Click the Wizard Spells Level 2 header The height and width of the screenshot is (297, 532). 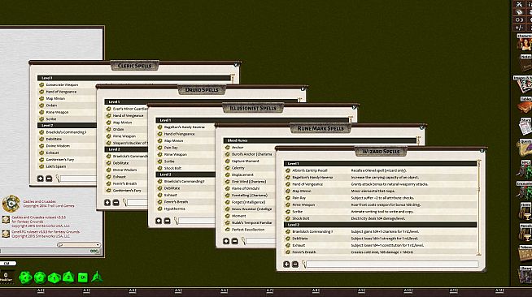[380, 225]
